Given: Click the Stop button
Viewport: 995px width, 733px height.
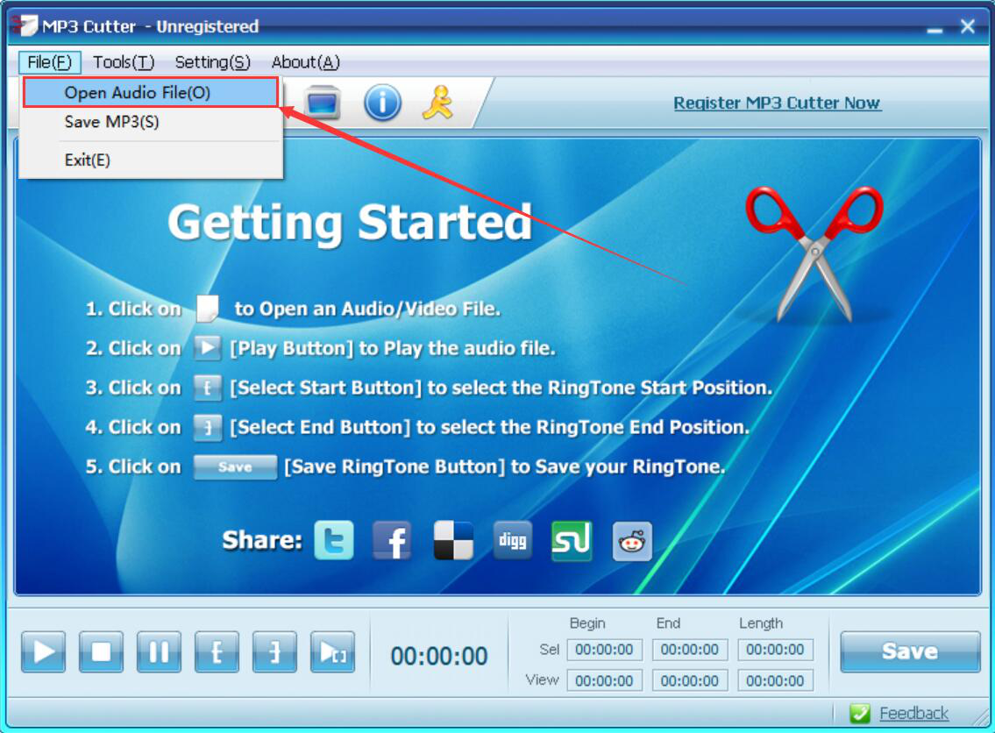Looking at the screenshot, I should tap(101, 651).
